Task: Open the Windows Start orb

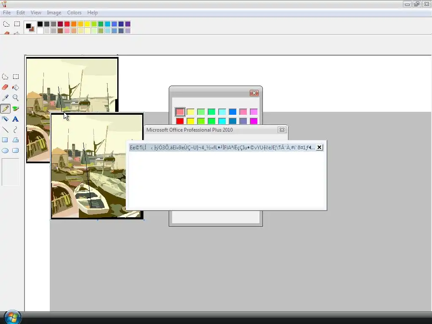Action: coord(12,317)
